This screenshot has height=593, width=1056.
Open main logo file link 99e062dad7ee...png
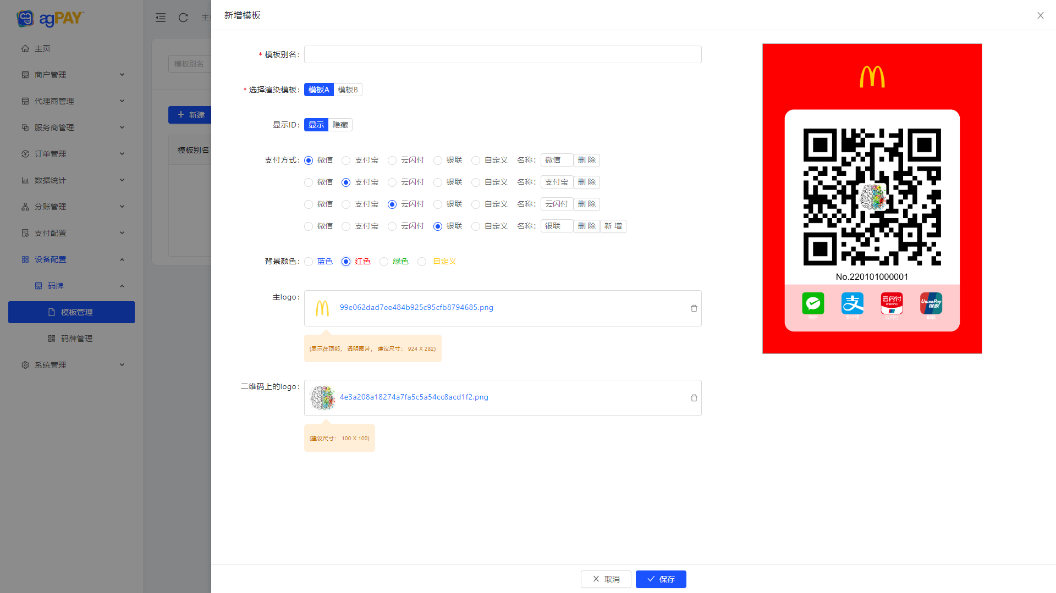coord(416,308)
